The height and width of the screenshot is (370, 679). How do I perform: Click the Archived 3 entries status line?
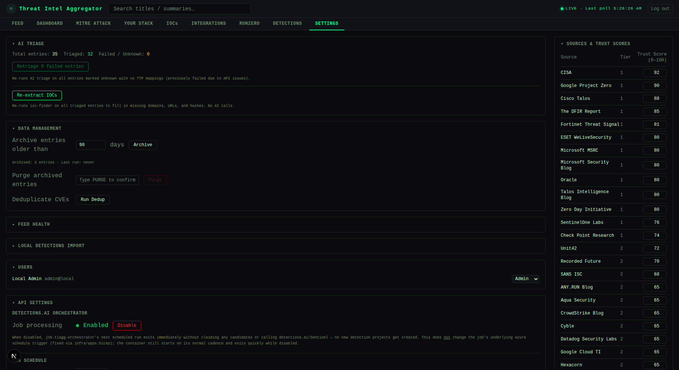(53, 162)
